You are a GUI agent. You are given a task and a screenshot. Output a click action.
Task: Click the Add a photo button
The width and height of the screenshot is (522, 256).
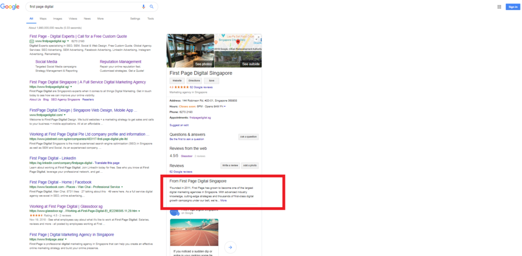pos(250,165)
